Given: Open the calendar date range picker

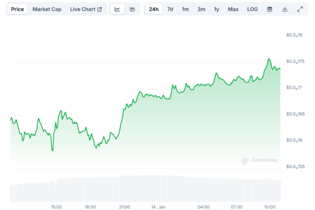Looking at the screenshot, I should coord(270,9).
